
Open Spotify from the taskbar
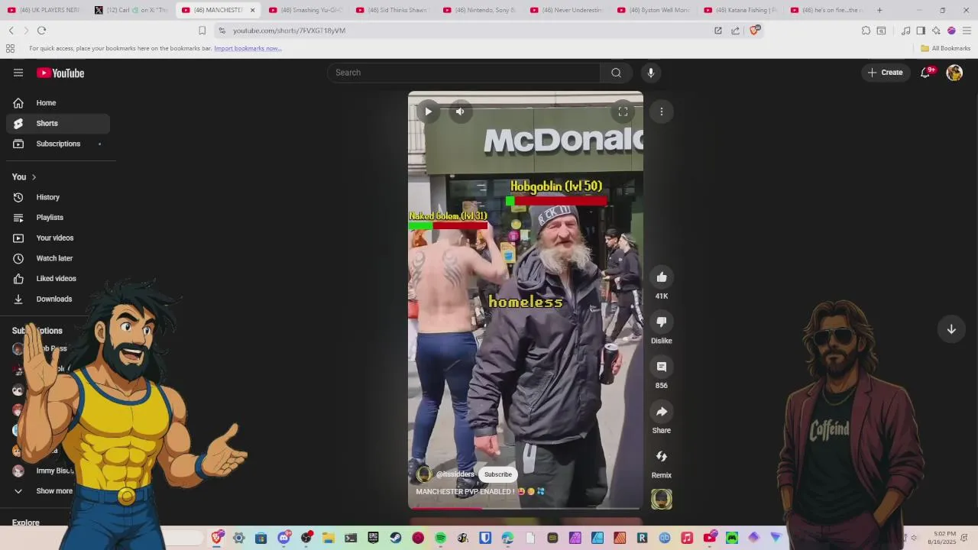coord(440,538)
